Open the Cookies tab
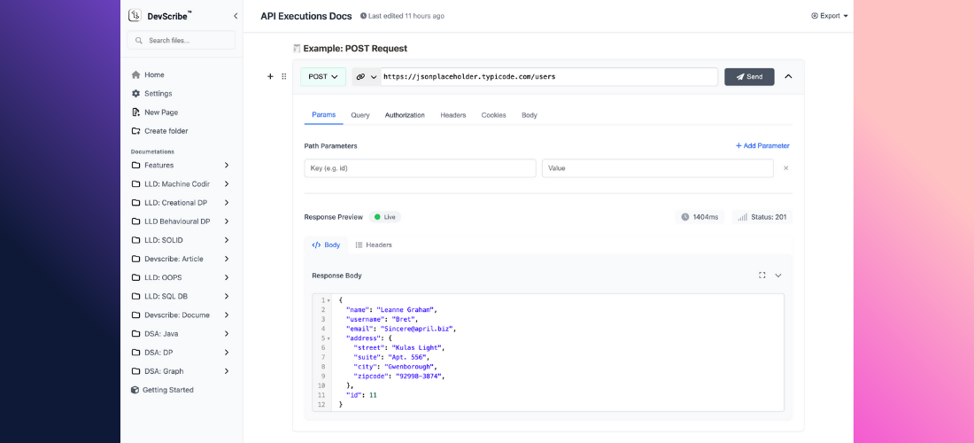 (494, 115)
